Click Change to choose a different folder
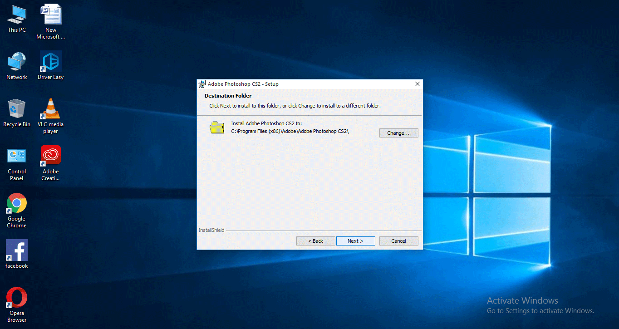Viewport: 619px width, 329px height. pyautogui.click(x=398, y=133)
